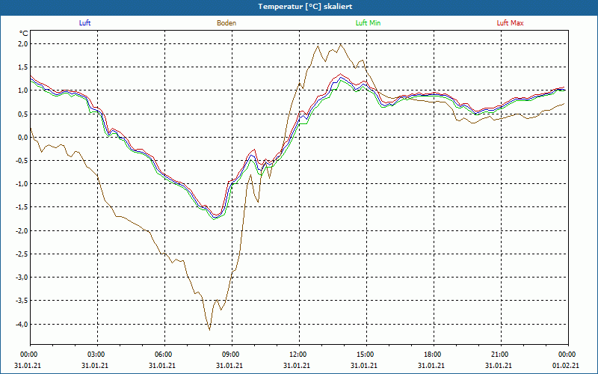Click the 1,0 y-axis value

point(23,91)
